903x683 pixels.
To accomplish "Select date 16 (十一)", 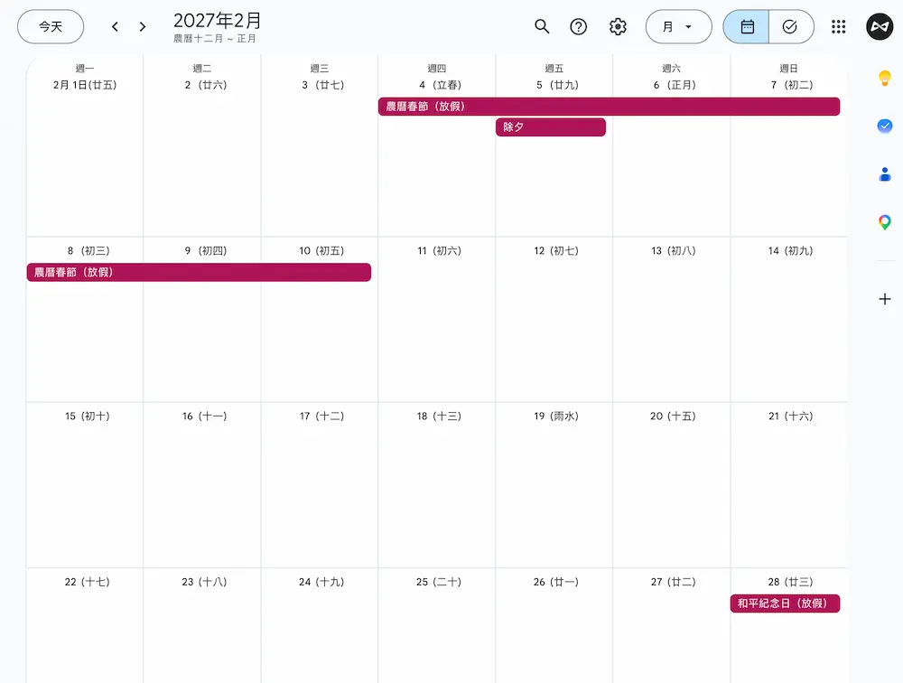I will [x=204, y=416].
